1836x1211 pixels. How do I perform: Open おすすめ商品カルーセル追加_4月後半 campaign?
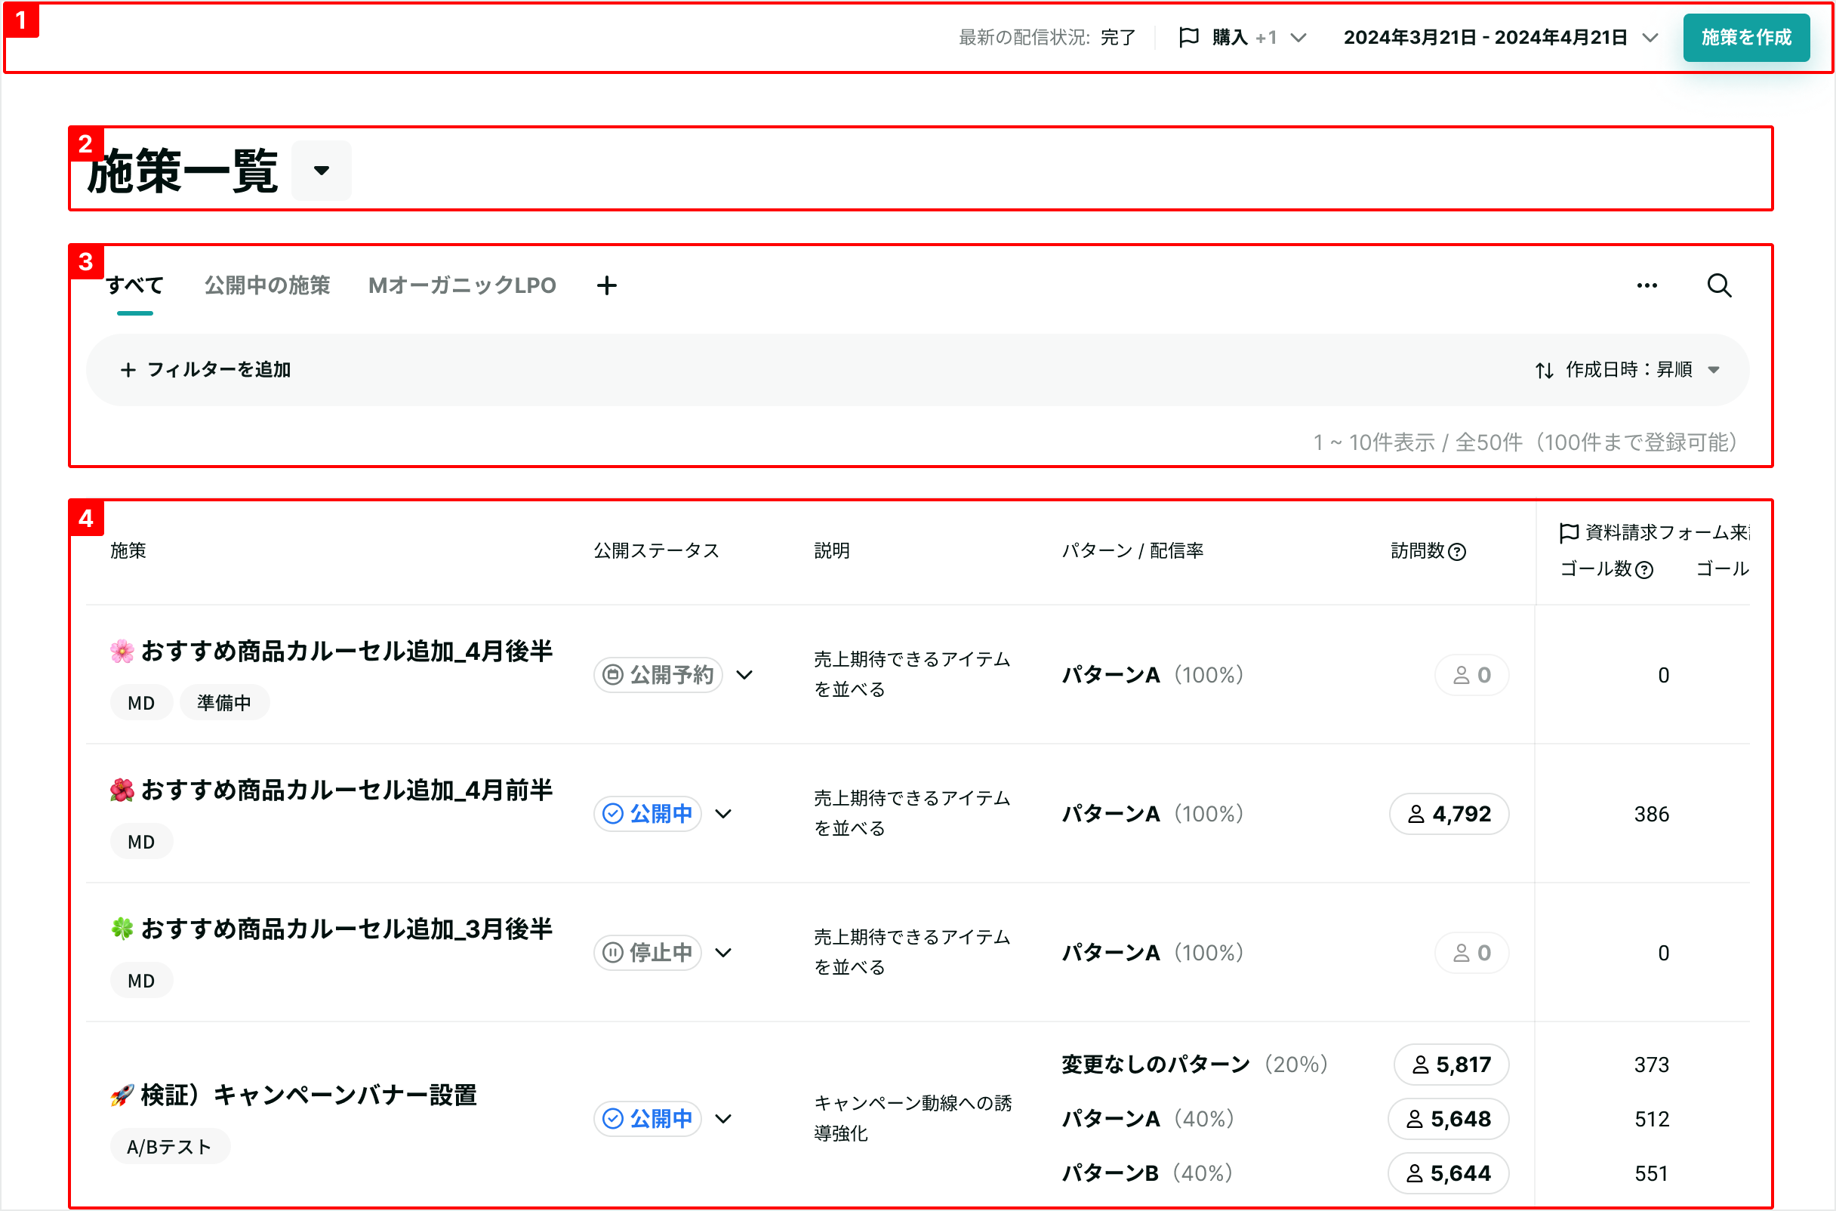347,651
